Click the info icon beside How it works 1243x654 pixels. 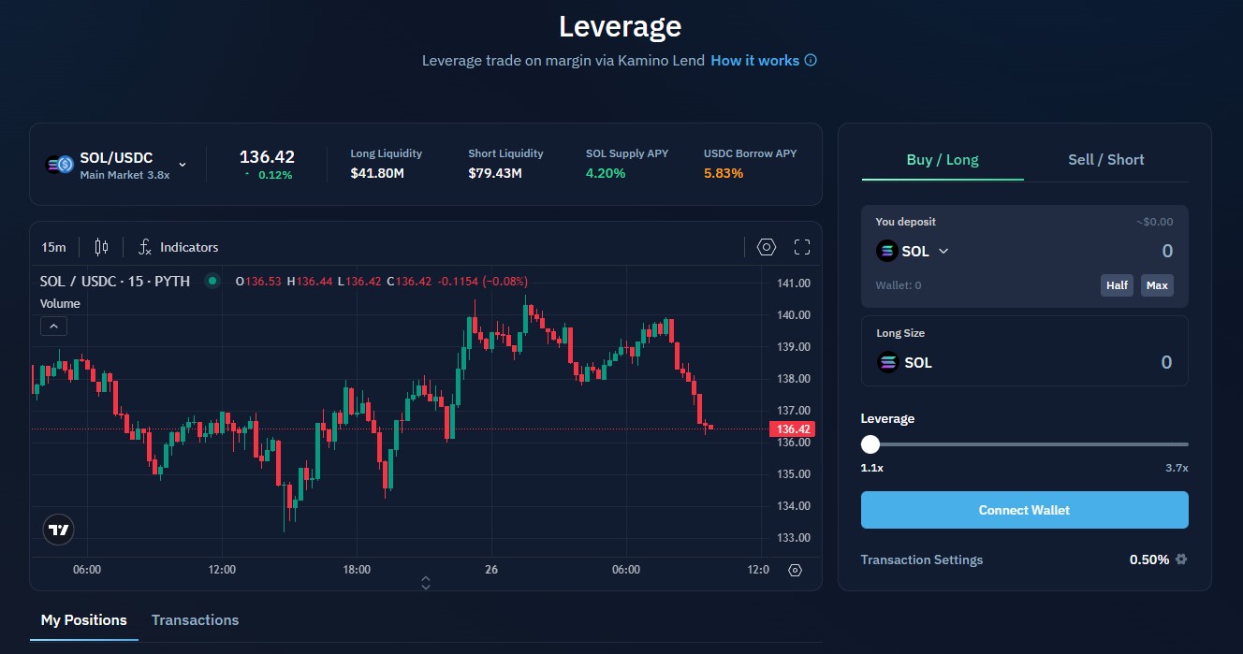point(811,61)
